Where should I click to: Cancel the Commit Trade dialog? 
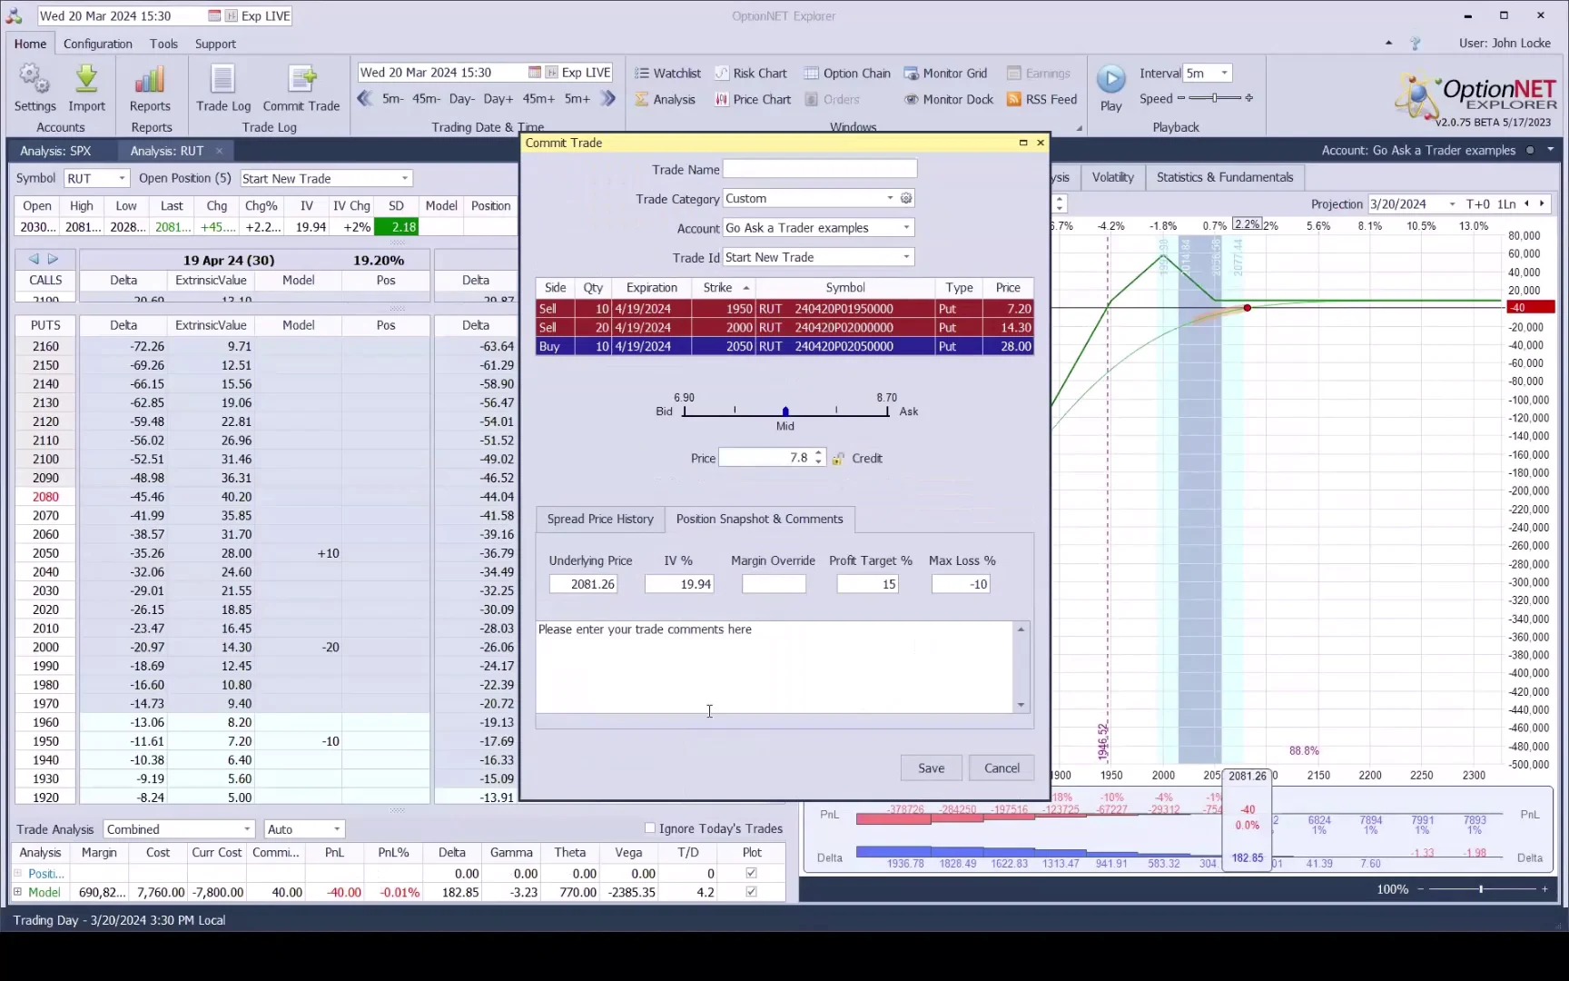pyautogui.click(x=1002, y=768)
